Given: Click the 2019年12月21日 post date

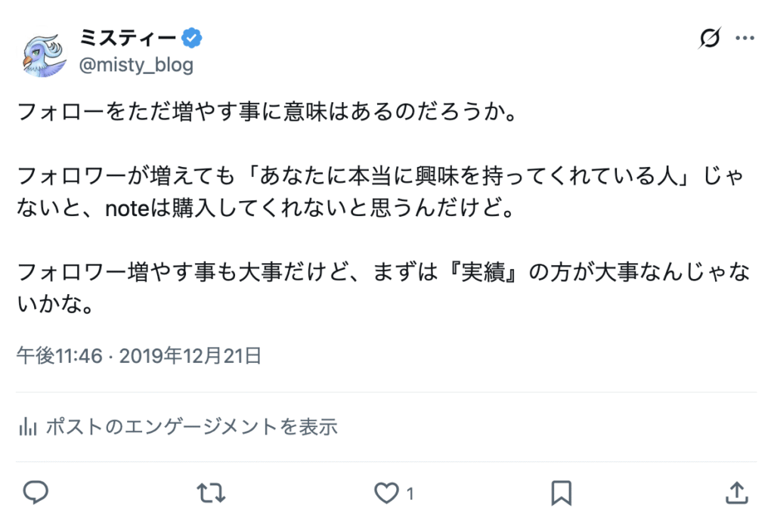Looking at the screenshot, I should (x=190, y=355).
